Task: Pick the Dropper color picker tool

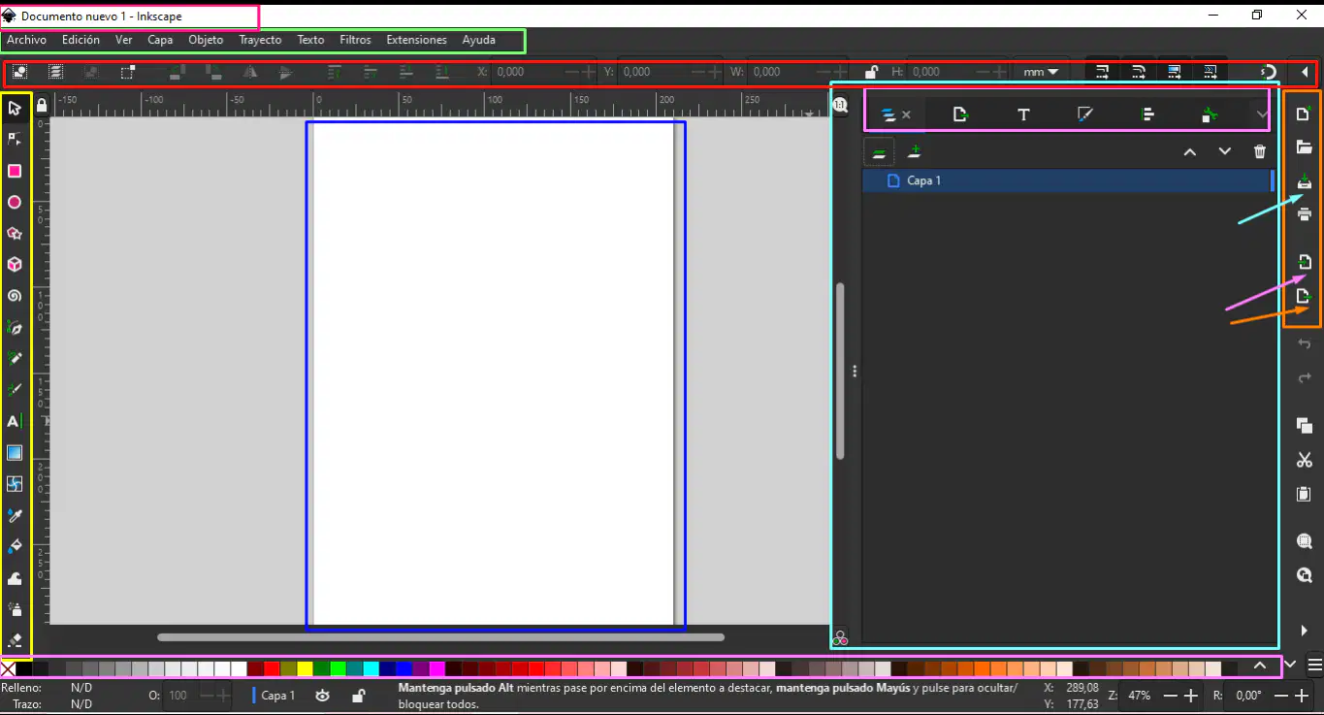Action: point(15,515)
